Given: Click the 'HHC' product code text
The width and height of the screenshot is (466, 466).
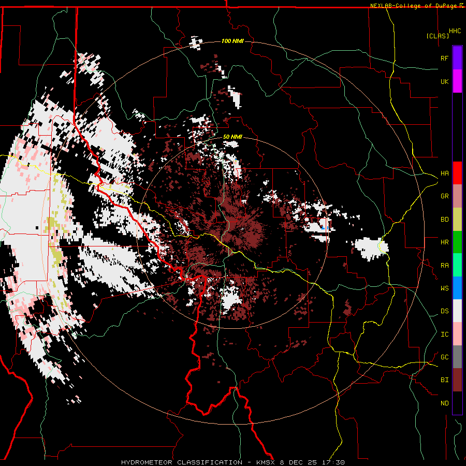Looking at the screenshot, I should coord(455,31).
